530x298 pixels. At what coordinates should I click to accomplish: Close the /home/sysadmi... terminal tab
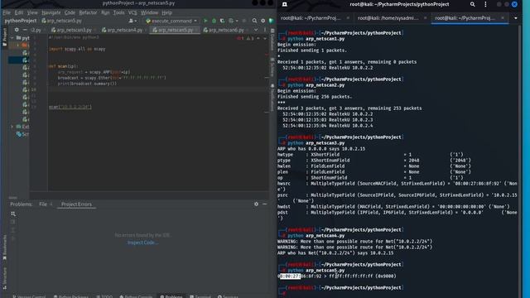point(425,18)
